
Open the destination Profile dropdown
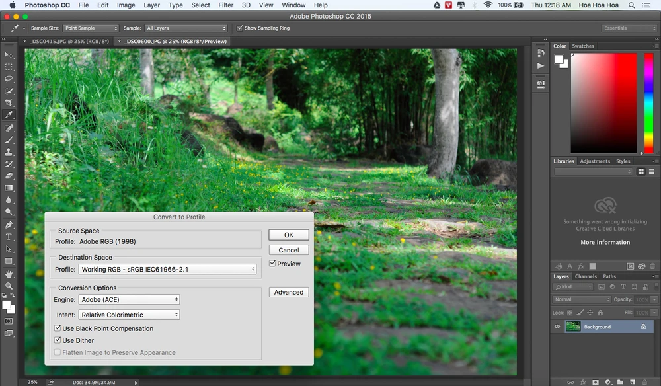coord(167,269)
